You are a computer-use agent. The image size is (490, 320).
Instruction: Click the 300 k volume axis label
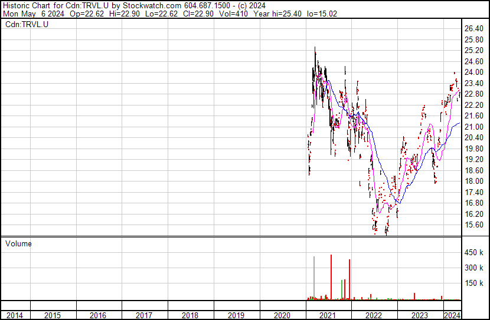473,268
